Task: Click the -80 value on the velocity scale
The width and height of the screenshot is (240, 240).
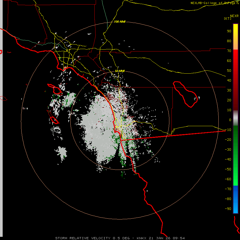Action: point(228,199)
